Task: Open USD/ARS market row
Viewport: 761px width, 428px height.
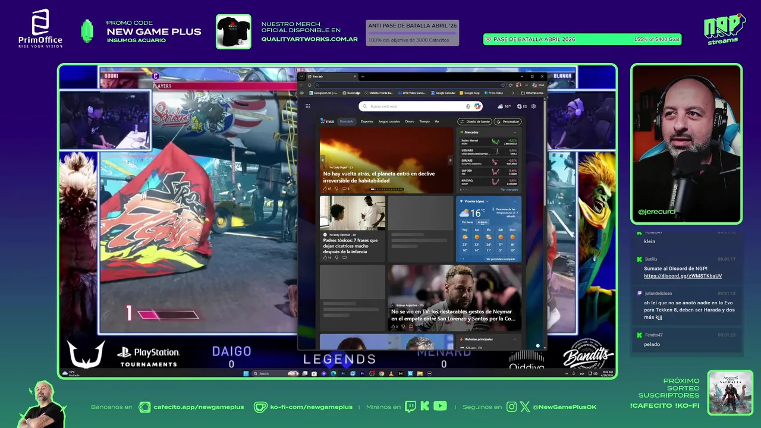Action: [x=489, y=152]
